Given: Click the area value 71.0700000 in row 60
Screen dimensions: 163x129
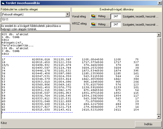Looking at the screenshot, I should click(x=94, y=101).
